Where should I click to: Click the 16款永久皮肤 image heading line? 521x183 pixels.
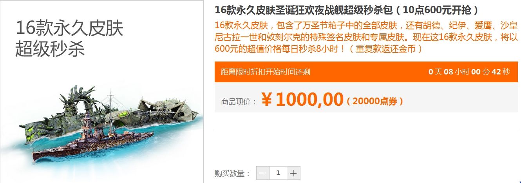click(69, 29)
